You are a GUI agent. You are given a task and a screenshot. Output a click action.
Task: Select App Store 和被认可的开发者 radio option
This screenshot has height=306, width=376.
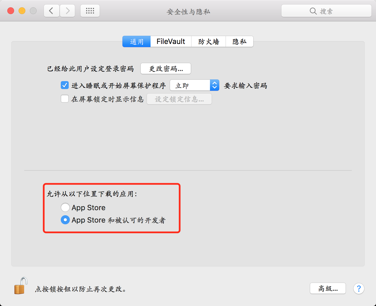pyautogui.click(x=65, y=220)
